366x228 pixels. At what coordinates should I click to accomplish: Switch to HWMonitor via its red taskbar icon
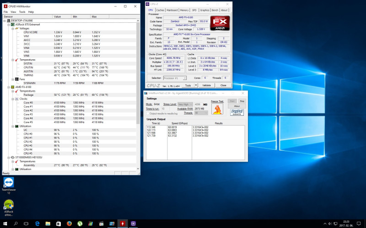pos(123,224)
